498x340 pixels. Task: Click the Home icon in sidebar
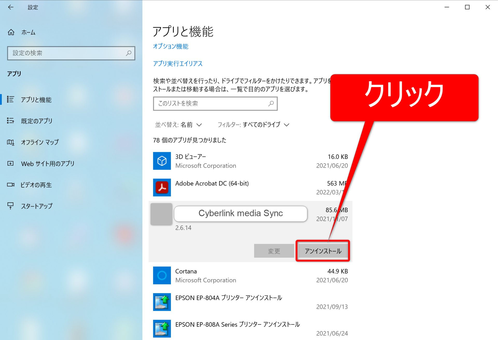11,32
